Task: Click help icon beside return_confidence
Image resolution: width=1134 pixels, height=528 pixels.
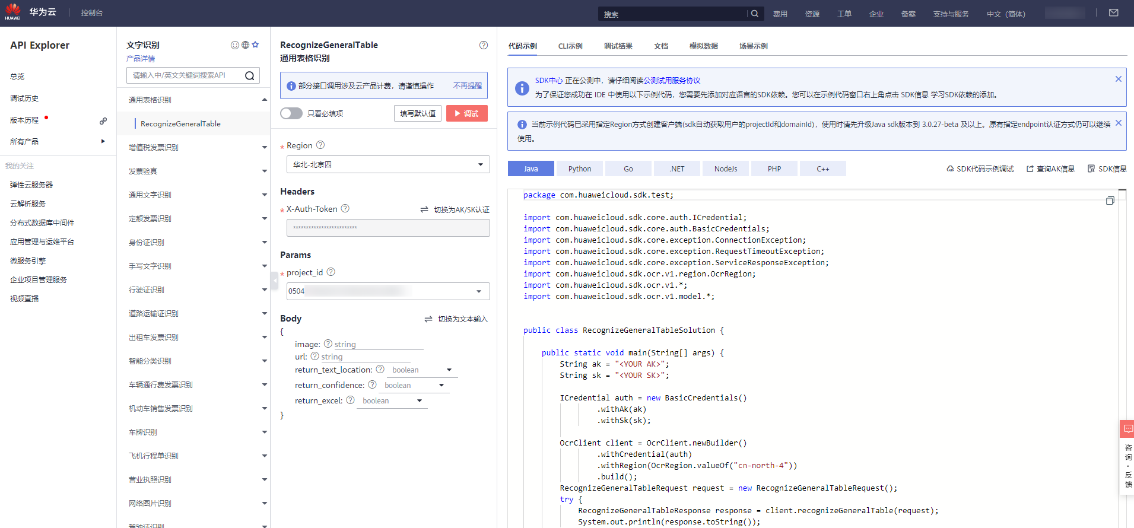Action: 373,384
